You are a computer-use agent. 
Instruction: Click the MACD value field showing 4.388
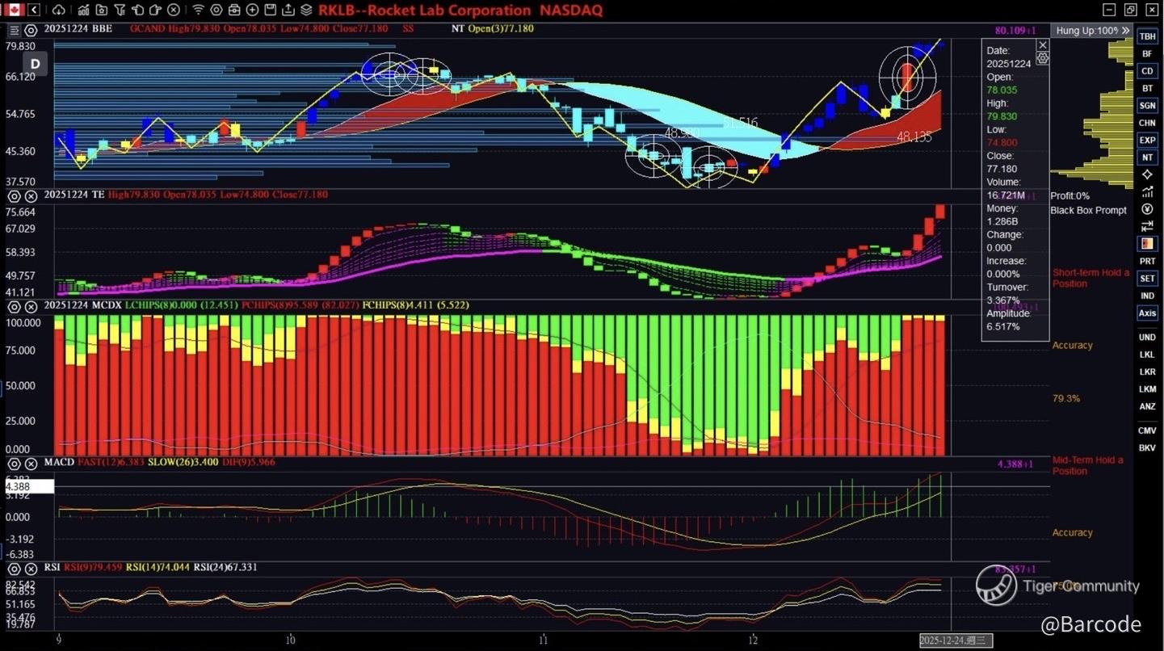(x=29, y=486)
